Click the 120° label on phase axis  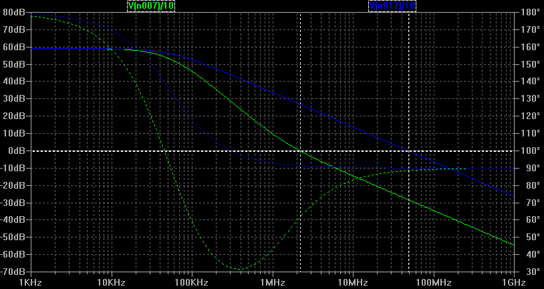(x=531, y=116)
